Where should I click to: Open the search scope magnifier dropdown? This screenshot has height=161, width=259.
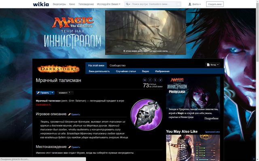pos(128,4)
